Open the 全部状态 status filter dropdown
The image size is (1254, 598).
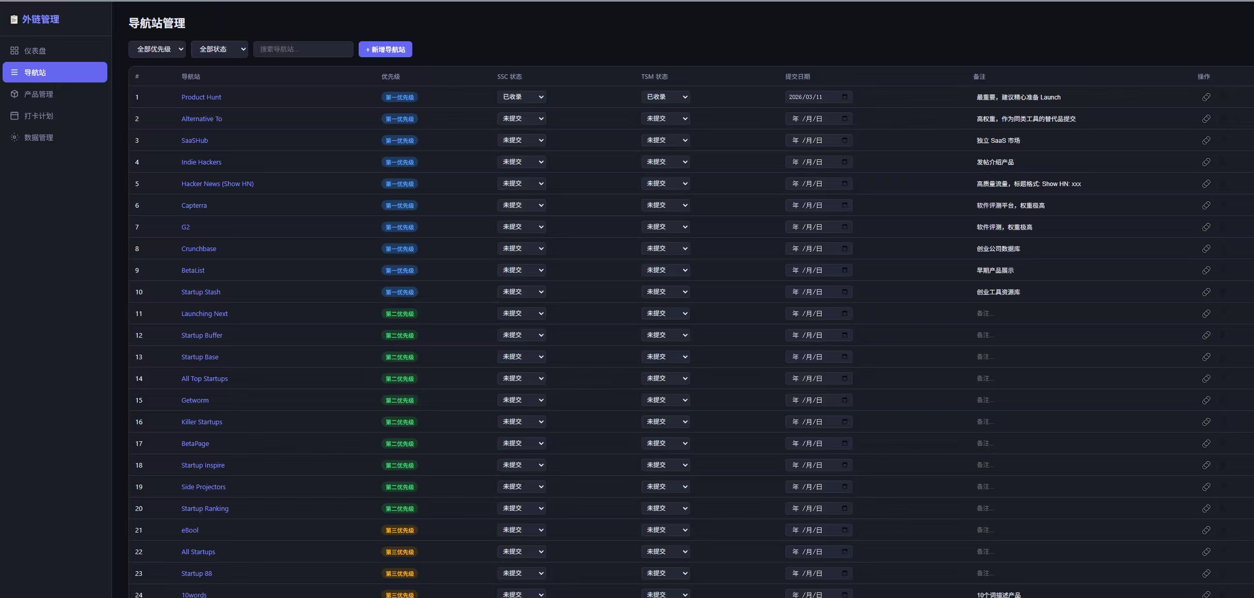pos(219,49)
